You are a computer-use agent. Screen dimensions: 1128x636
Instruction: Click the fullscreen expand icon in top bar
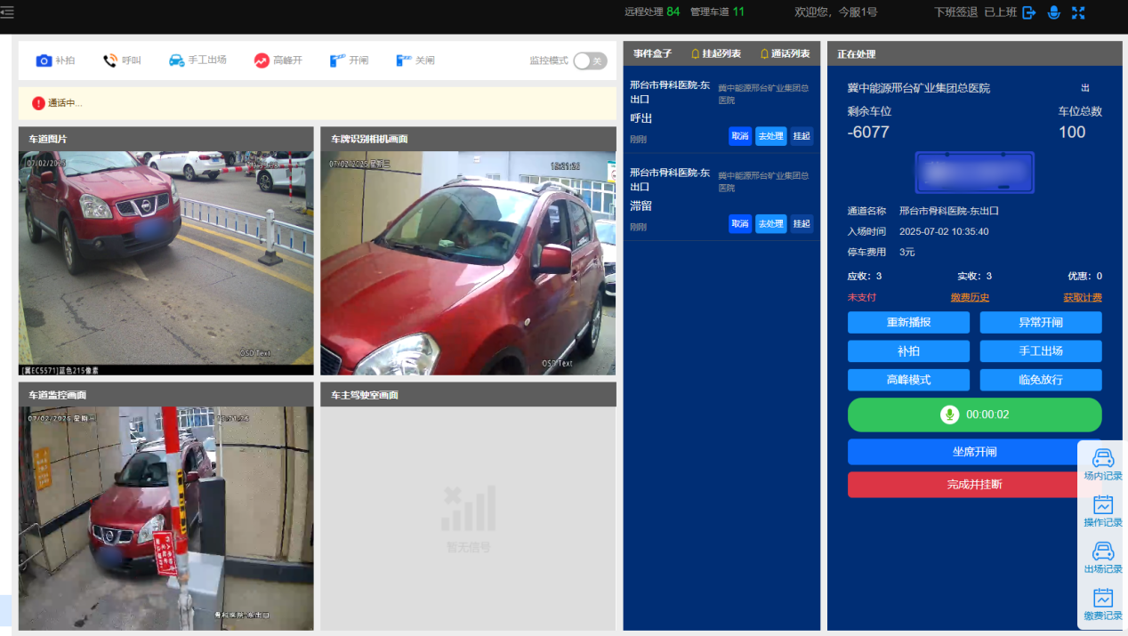(1078, 12)
